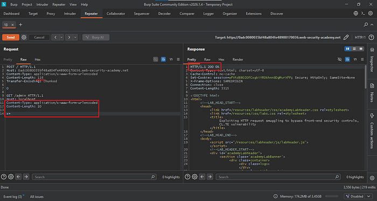Click the Send request button

coord(11,37)
